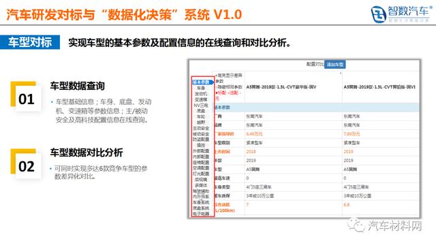The image size is (436, 245).
Task: Click the blue 车型对标 section label
Action: click(30, 42)
